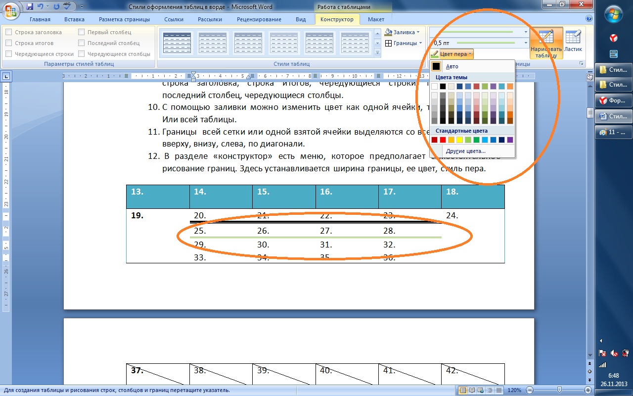This screenshot has height=396, width=633.
Task: Click table cell containing 13.
Action: pos(158,197)
